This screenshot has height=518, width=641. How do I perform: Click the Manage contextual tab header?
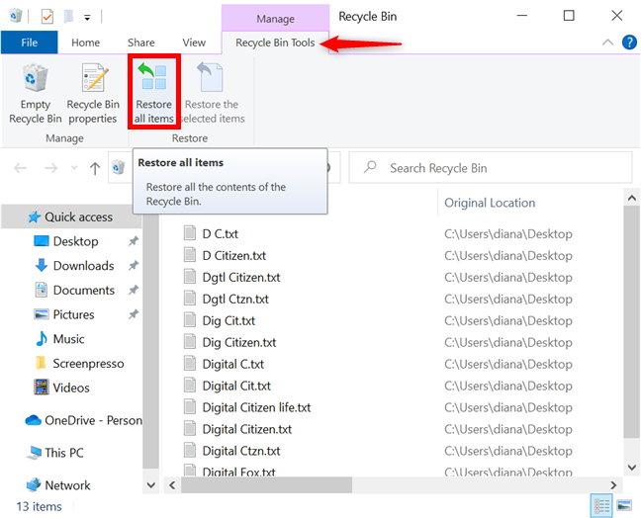pyautogui.click(x=276, y=19)
